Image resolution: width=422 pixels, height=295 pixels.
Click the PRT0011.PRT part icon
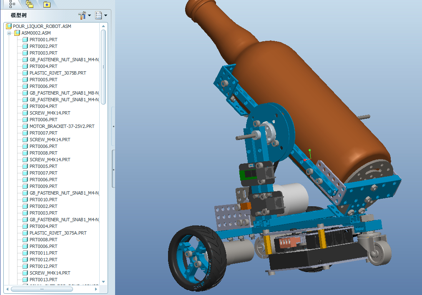[x=25, y=253]
